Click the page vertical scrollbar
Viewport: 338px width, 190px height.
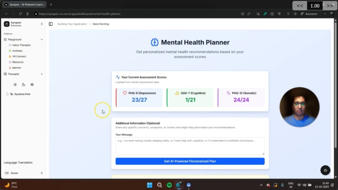coord(335,85)
